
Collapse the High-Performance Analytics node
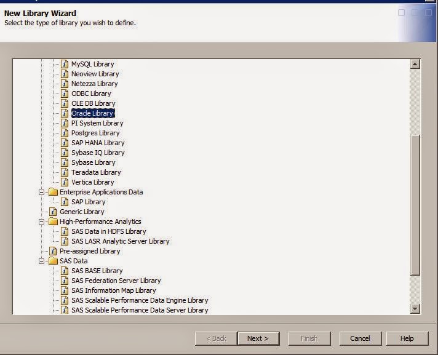[41, 221]
